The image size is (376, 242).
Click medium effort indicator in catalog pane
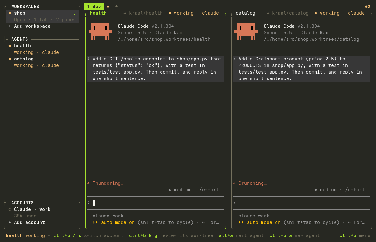(x=340, y=190)
